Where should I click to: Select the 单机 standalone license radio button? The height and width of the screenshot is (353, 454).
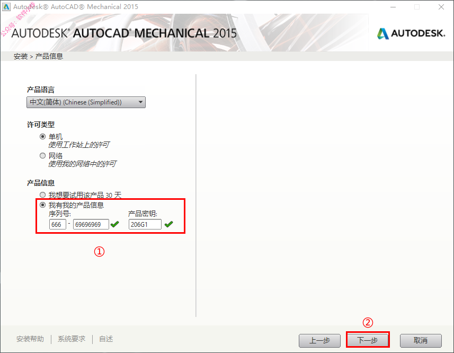click(42, 136)
